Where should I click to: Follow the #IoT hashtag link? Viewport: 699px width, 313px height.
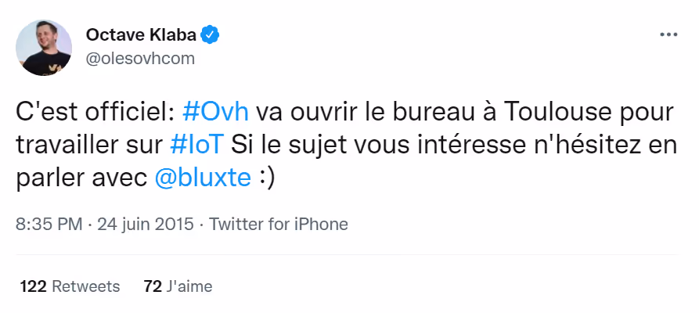196,144
